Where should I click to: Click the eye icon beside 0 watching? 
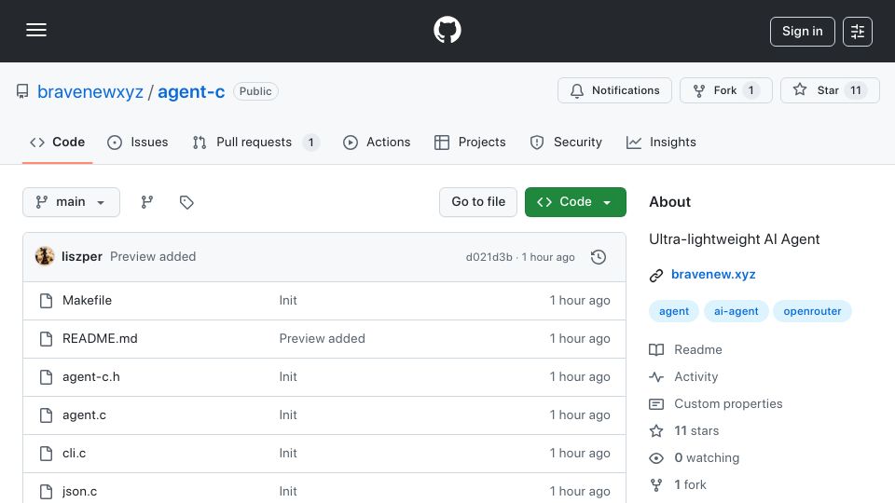(656, 458)
